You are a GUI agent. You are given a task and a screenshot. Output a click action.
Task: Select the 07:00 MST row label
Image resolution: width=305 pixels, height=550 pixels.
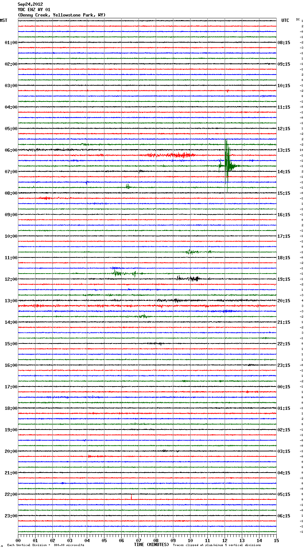click(11, 172)
